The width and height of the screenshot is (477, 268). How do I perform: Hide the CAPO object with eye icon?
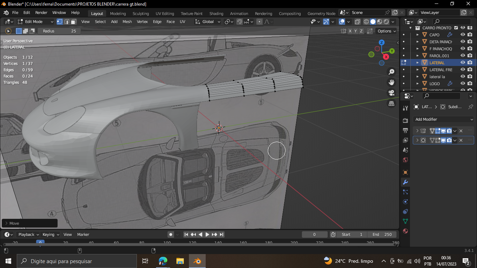click(463, 35)
